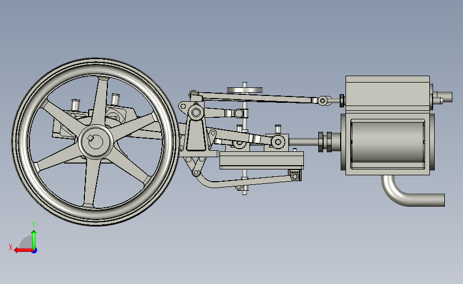Screen dimensions: 463x284
Task: Select the pulley disc on top of the vertical spindle
Action: tap(245, 90)
